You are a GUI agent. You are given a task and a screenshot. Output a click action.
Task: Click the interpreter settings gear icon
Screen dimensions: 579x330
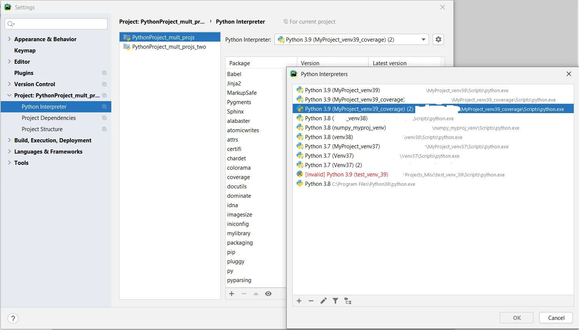pyautogui.click(x=438, y=39)
